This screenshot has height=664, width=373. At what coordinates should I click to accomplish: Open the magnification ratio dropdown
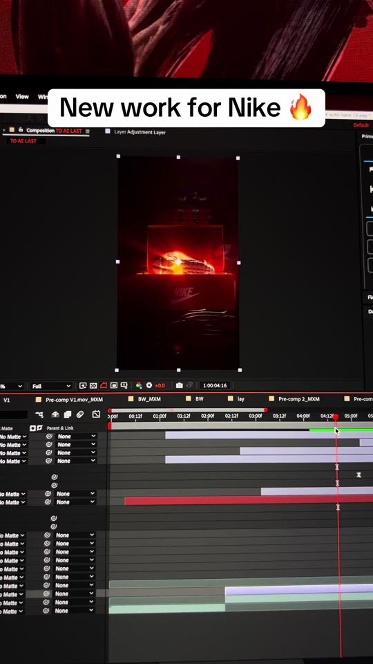(x=11, y=386)
